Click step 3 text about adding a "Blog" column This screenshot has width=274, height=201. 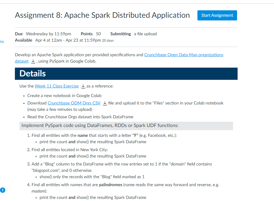coord(122,167)
